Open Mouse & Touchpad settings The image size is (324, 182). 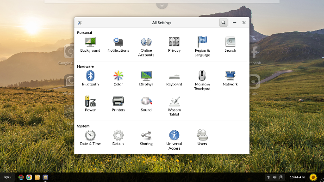pyautogui.click(x=202, y=80)
